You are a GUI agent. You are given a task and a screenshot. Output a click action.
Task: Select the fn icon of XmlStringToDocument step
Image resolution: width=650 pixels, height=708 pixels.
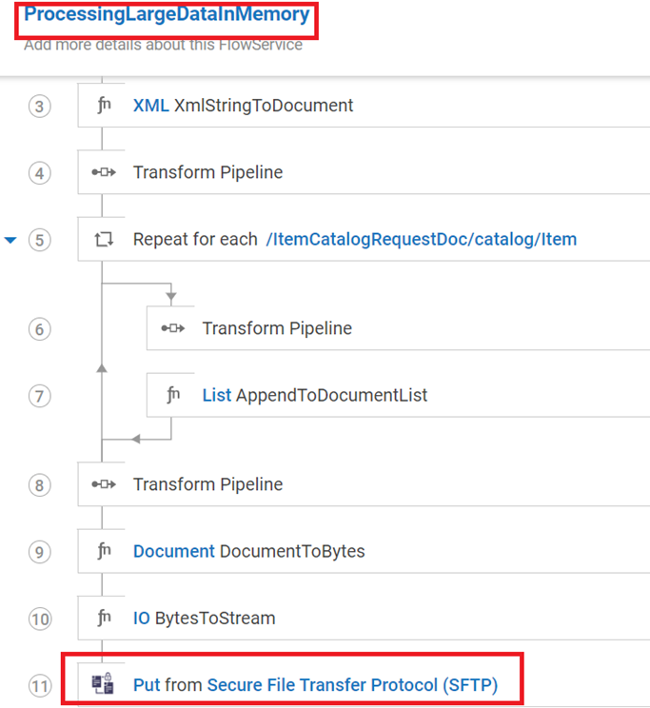click(104, 106)
